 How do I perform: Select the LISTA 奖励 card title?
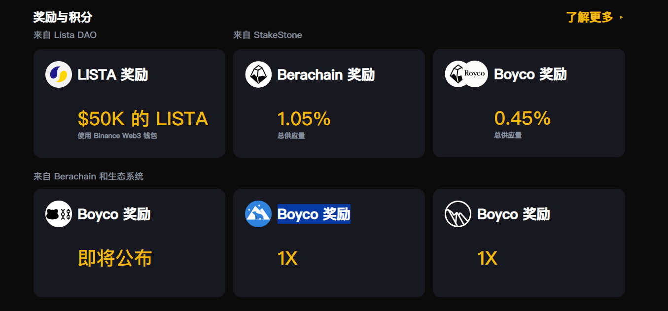click(113, 75)
